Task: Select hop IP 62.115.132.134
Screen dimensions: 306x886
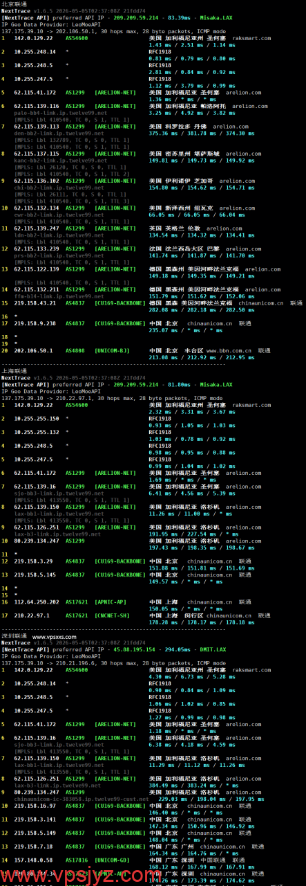Action: click(36, 208)
